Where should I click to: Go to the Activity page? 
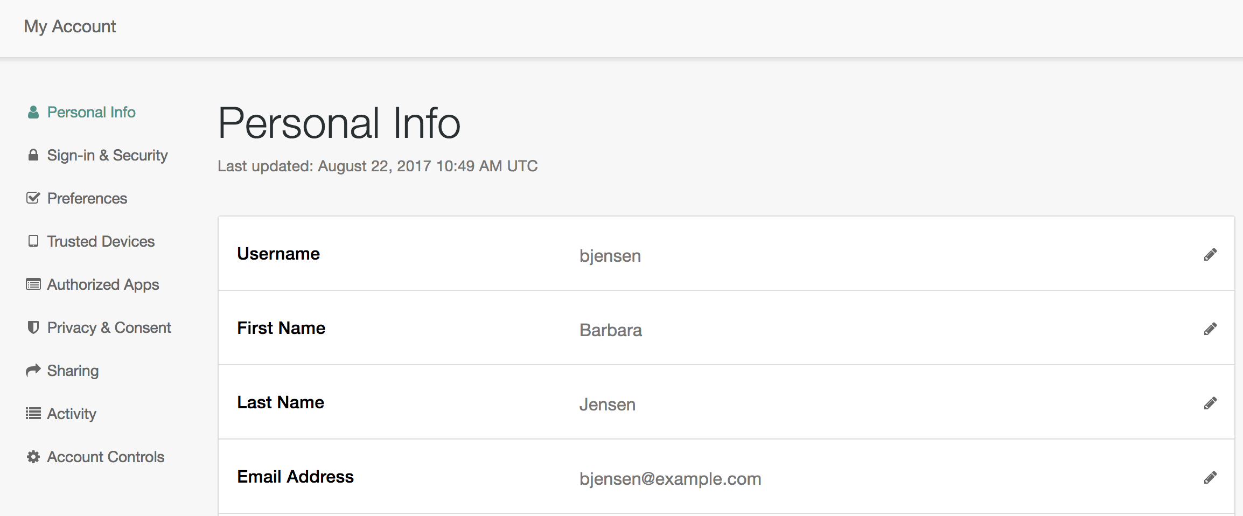click(72, 414)
